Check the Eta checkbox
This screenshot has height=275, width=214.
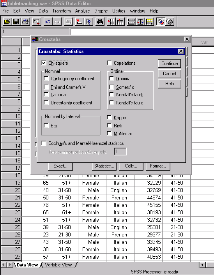pos(46,125)
